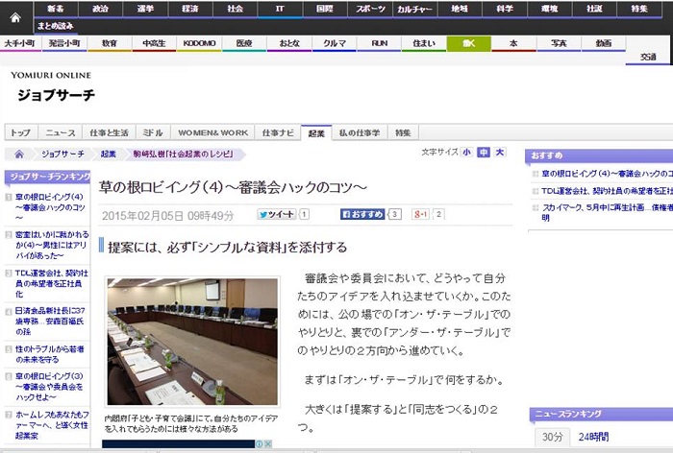Click the ジョブサーチ page title

pos(56,95)
